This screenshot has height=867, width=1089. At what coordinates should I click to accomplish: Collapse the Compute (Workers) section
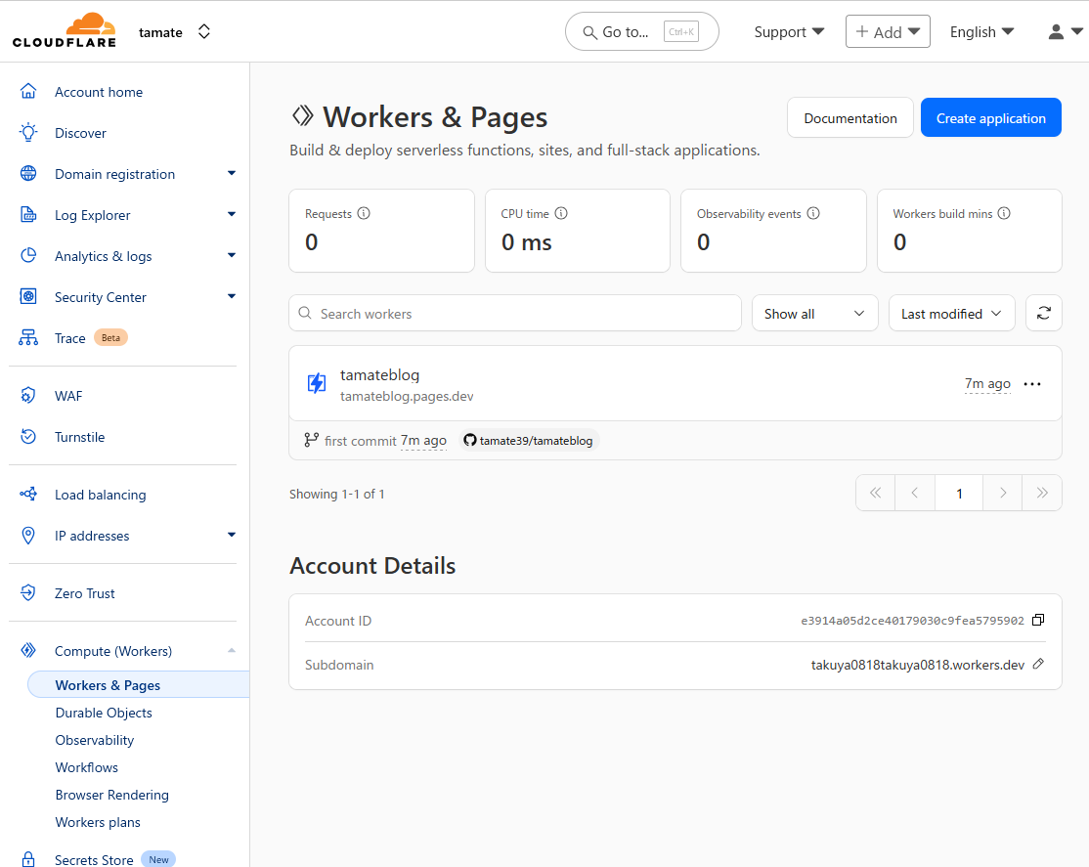[231, 651]
